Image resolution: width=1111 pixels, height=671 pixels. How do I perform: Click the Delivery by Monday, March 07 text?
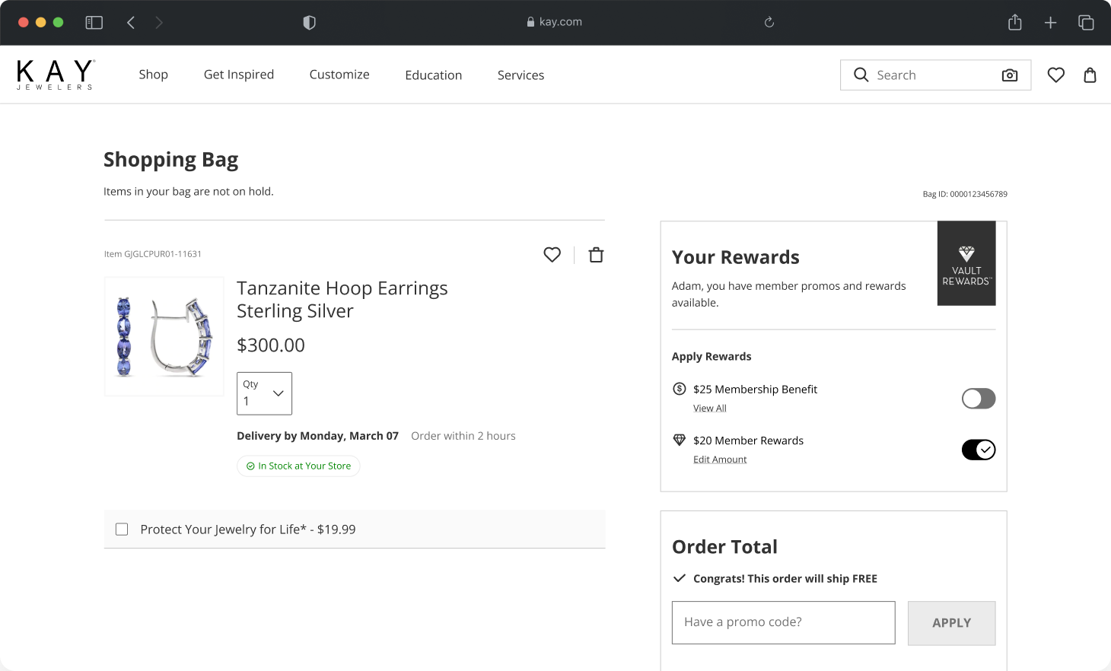coord(317,436)
